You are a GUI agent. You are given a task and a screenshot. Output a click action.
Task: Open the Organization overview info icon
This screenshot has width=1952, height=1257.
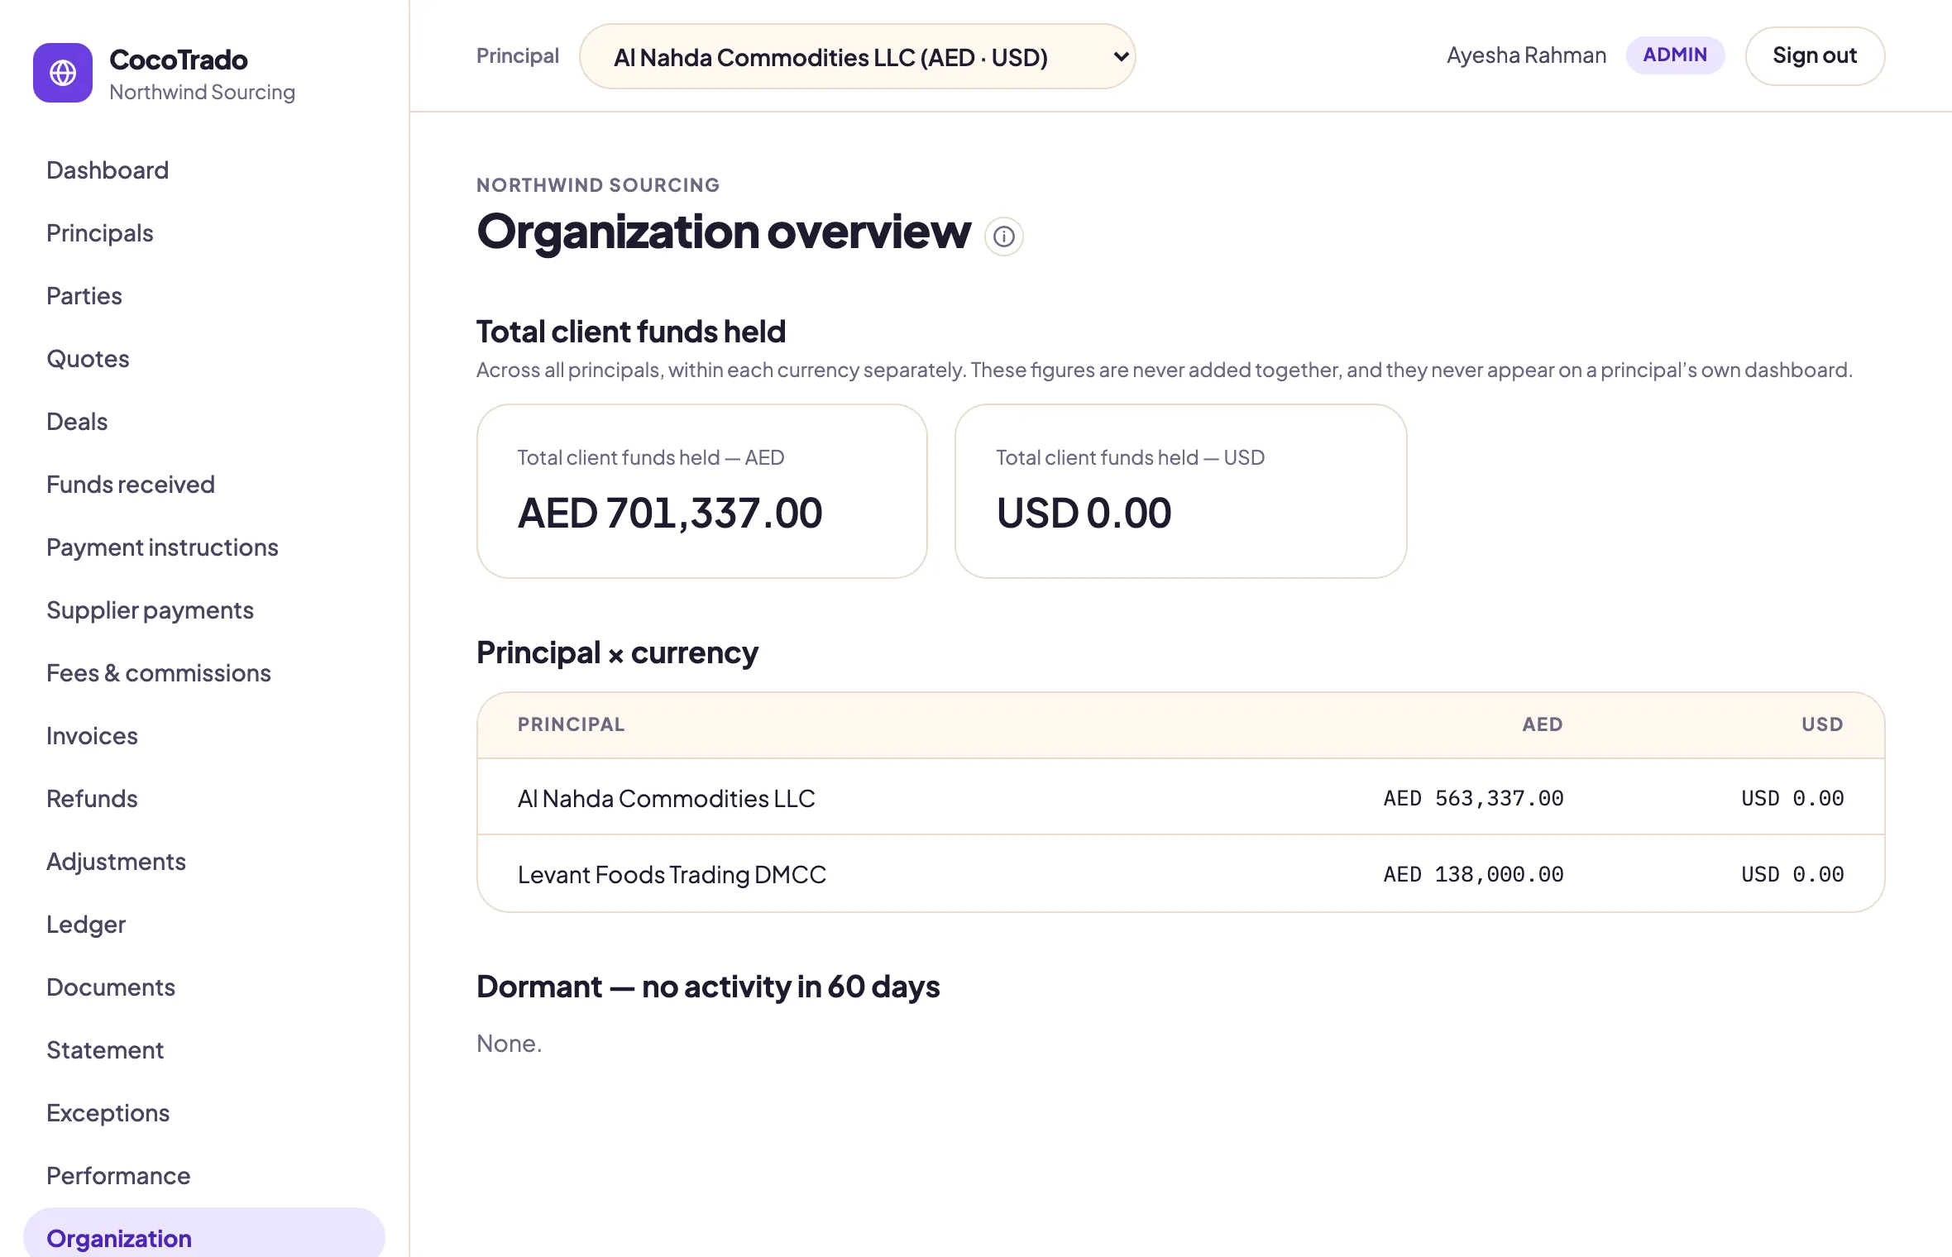[1004, 237]
